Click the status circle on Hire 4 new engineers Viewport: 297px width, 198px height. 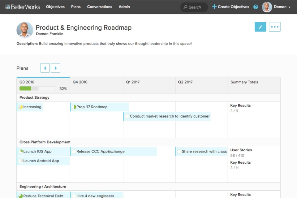tap(74, 196)
